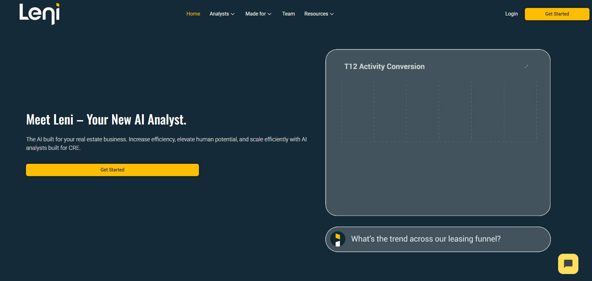This screenshot has width=592, height=281.
Task: Click the Leni logo
Action: coord(40,14)
